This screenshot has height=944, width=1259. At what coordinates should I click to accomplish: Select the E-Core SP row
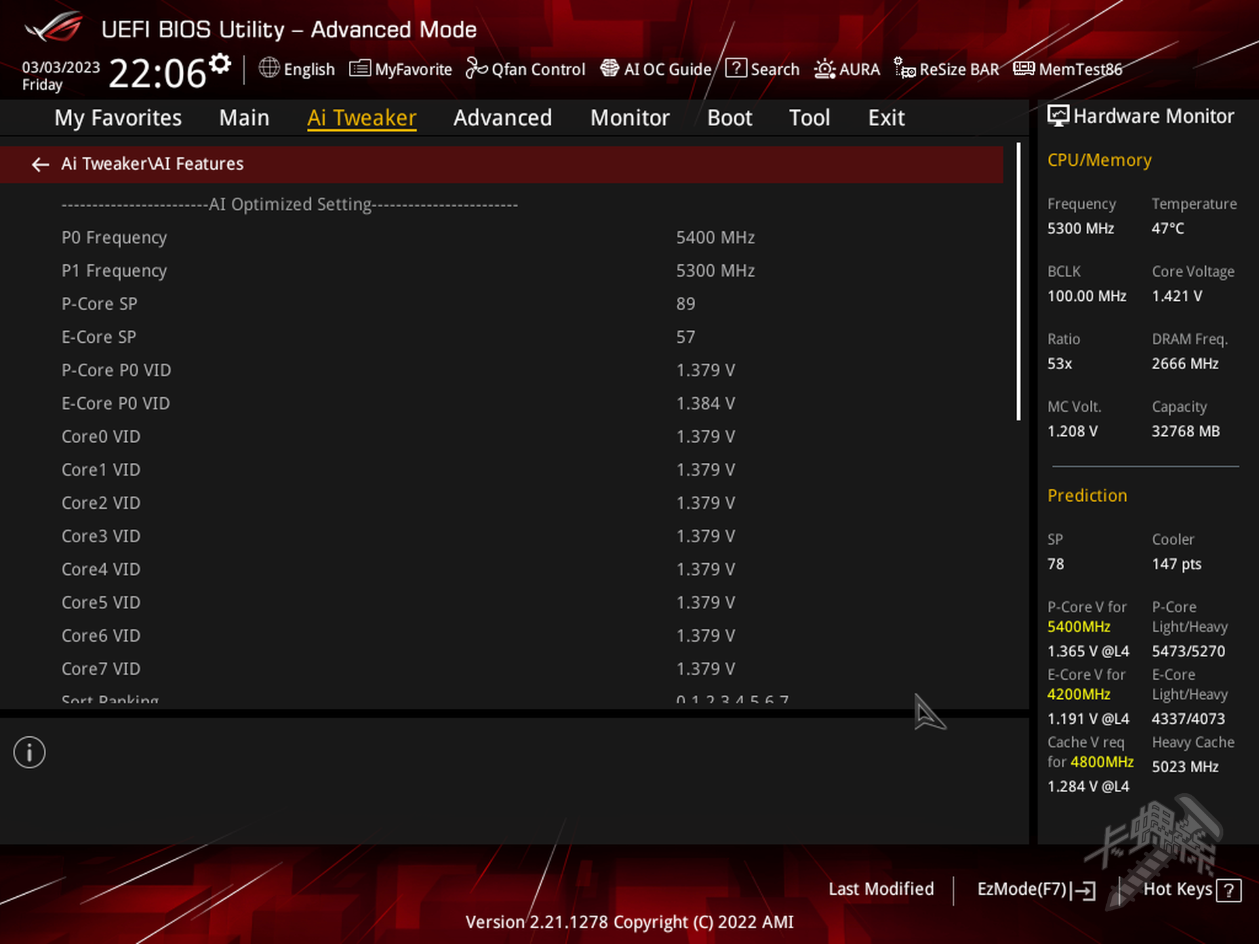pos(502,337)
